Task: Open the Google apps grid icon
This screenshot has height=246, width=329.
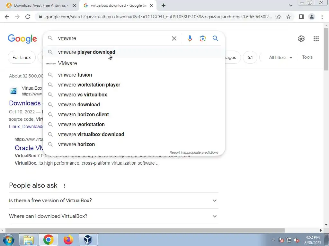Action: click(x=316, y=39)
